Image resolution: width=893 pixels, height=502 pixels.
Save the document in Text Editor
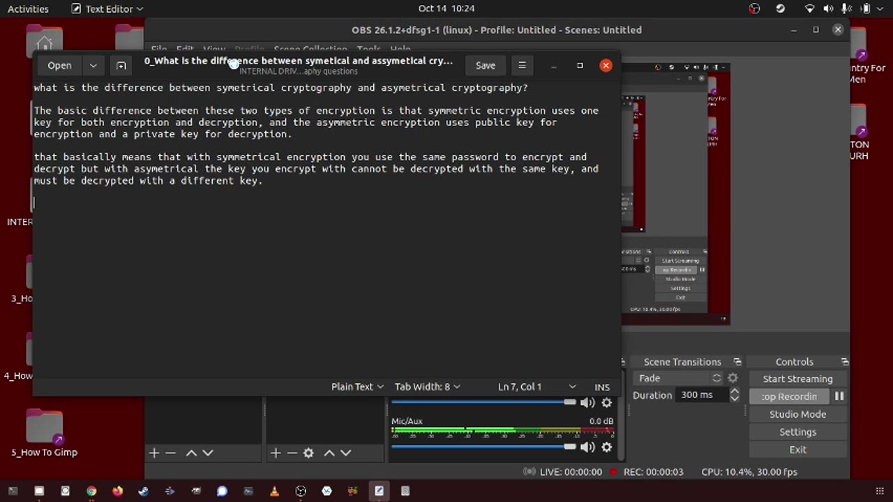coord(486,66)
